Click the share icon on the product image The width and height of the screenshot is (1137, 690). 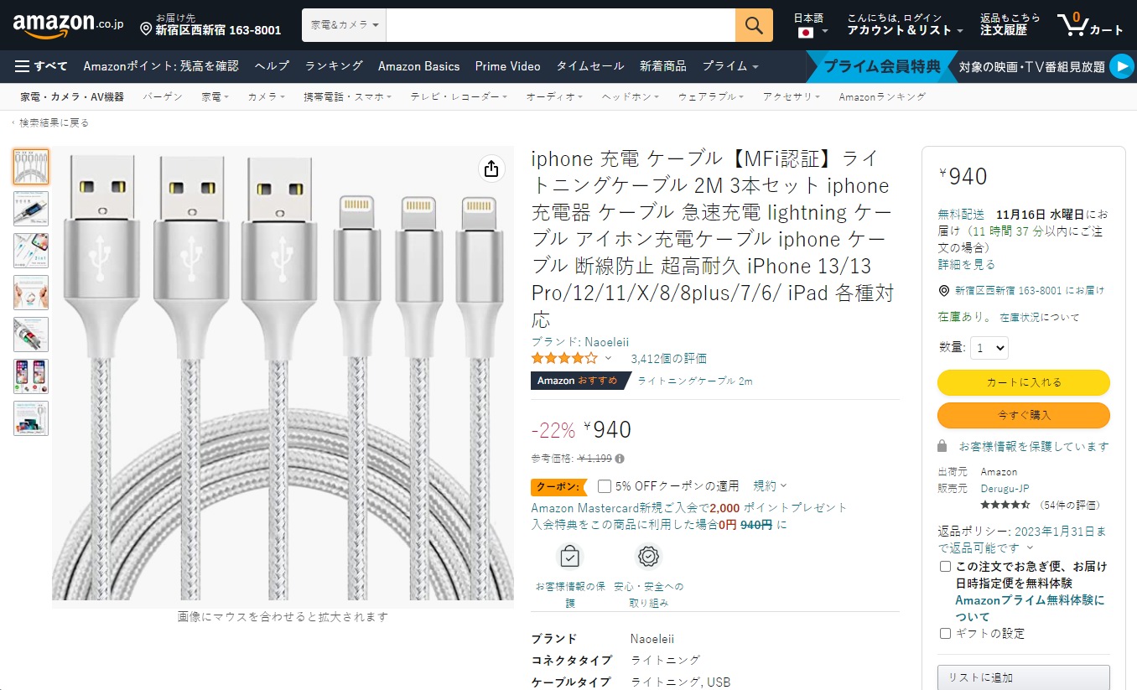[491, 169]
